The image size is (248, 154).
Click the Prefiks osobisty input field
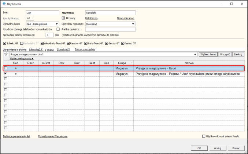[110, 29]
